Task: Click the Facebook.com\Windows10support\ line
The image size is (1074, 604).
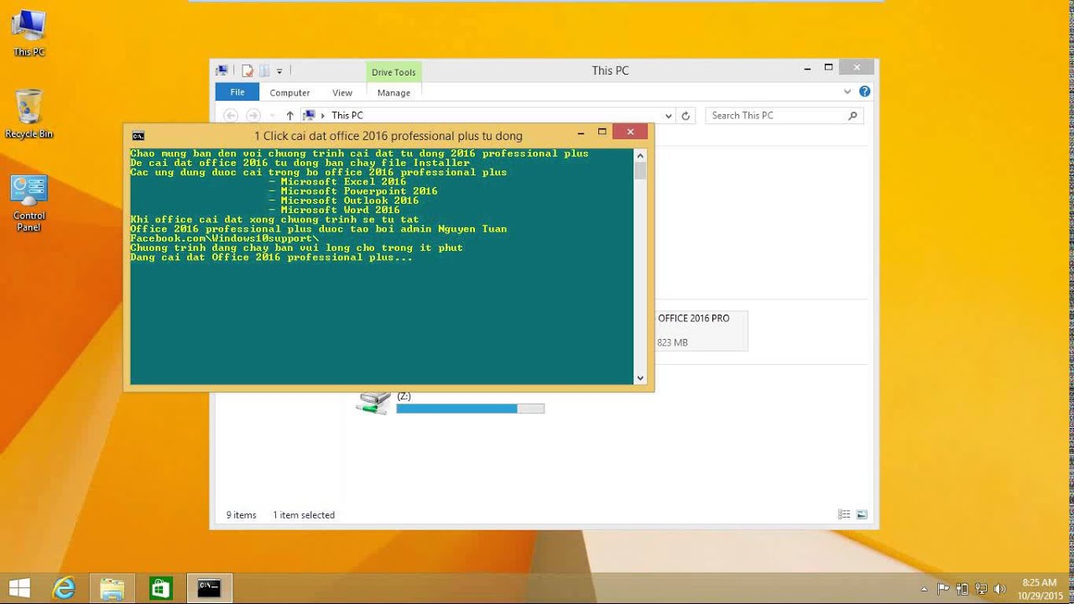Action: 224,238
